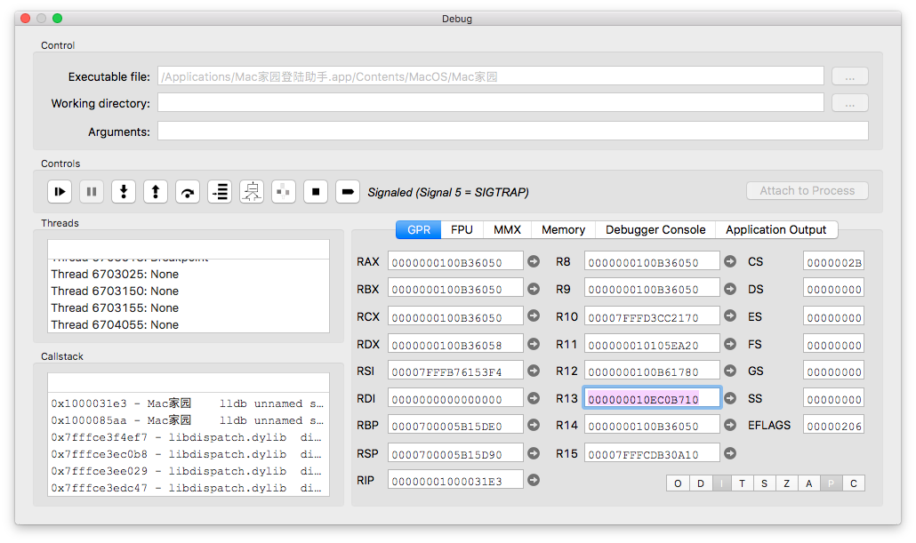The width and height of the screenshot is (916, 543).
Task: Toggle the O overflow flag
Action: (x=678, y=483)
